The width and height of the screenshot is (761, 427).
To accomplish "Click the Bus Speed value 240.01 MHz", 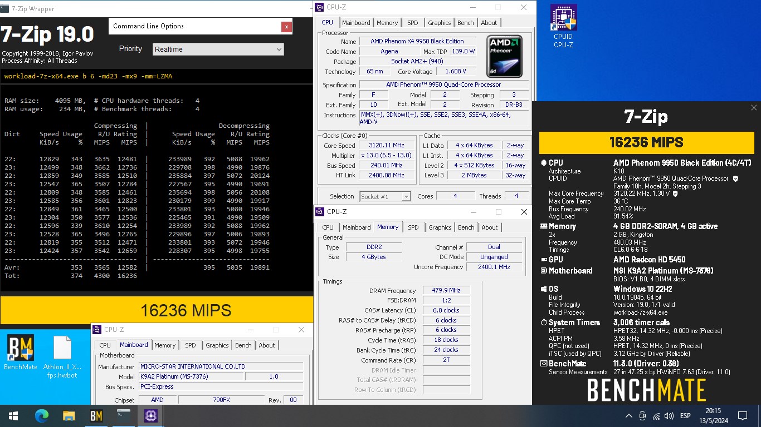I will (387, 166).
